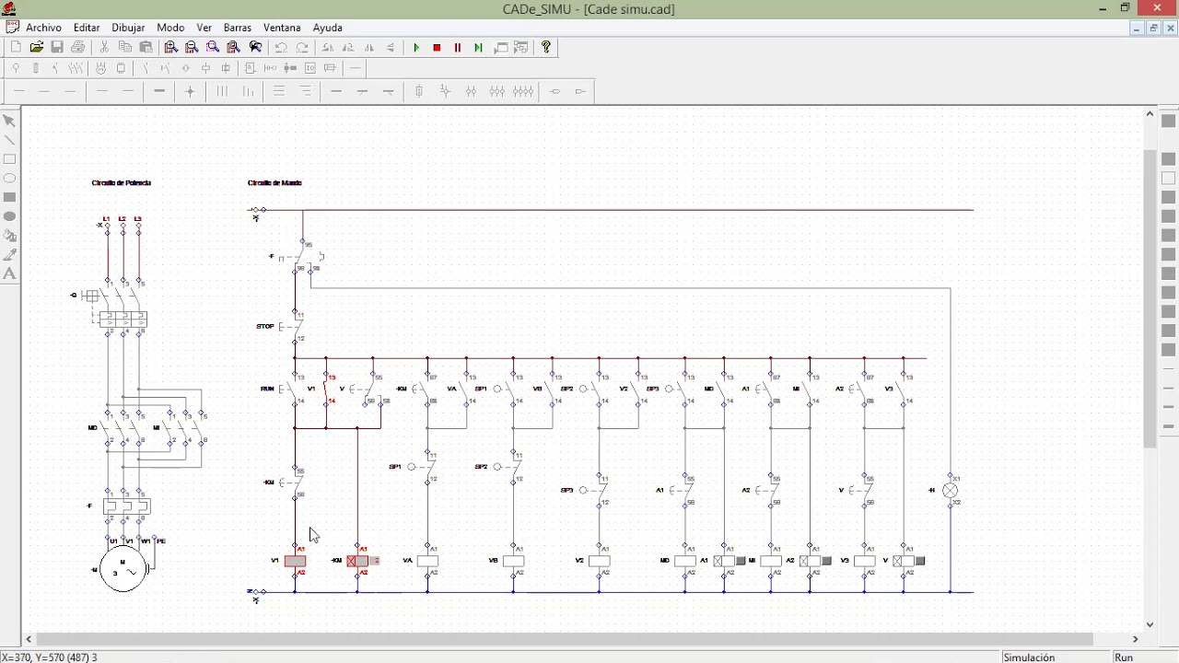Open the Barras menu

tap(238, 28)
